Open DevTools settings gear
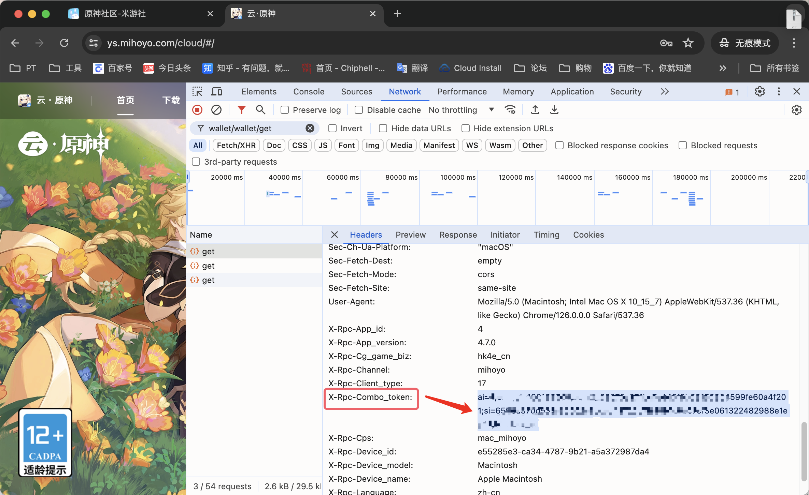The image size is (809, 495). [x=760, y=92]
